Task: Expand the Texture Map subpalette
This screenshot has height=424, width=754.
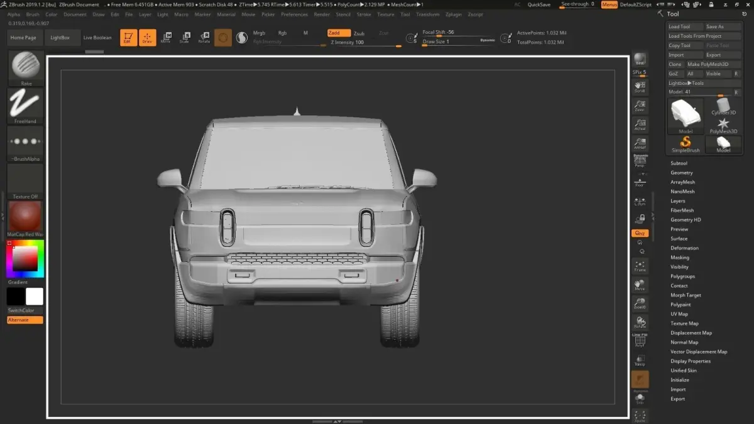Action: point(684,323)
